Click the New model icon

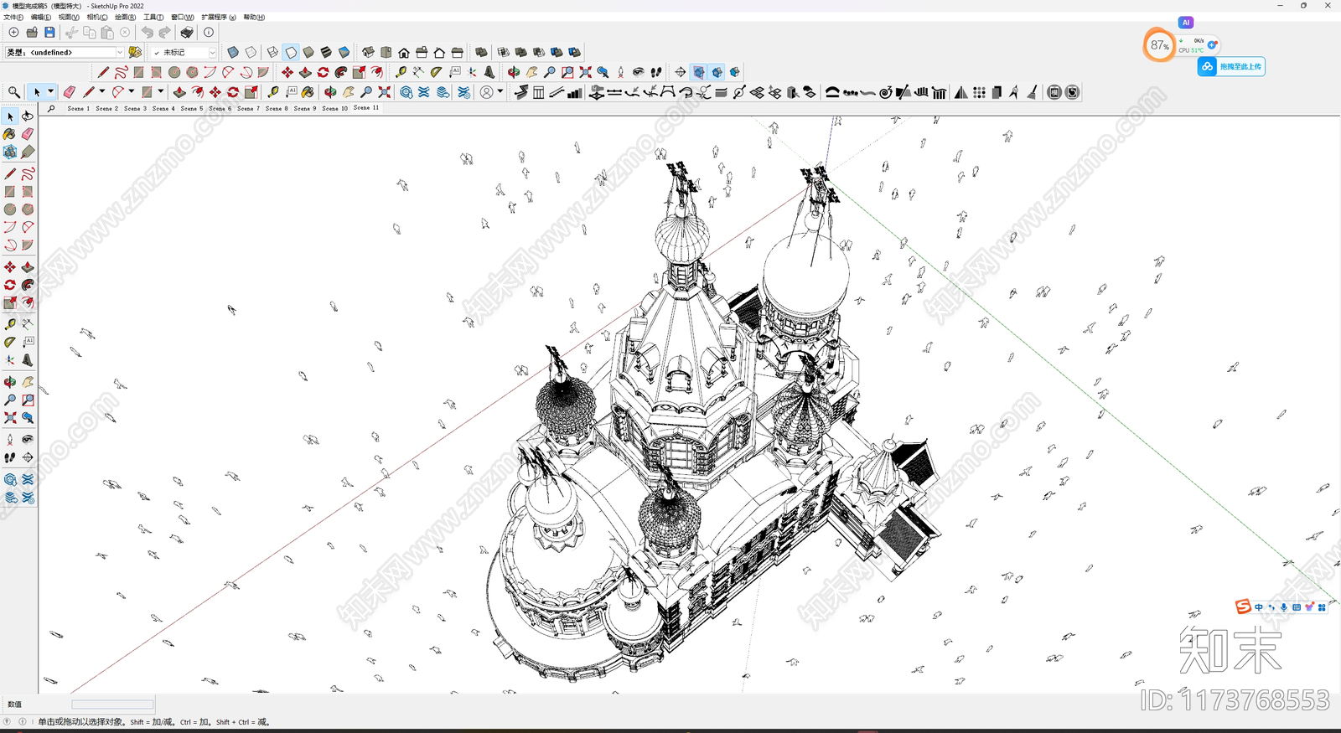pyautogui.click(x=13, y=33)
